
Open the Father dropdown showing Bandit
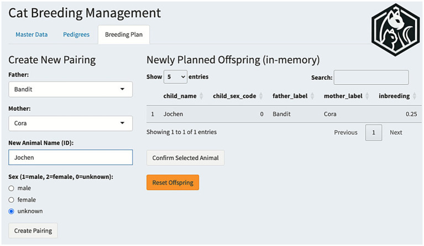pyautogui.click(x=70, y=89)
